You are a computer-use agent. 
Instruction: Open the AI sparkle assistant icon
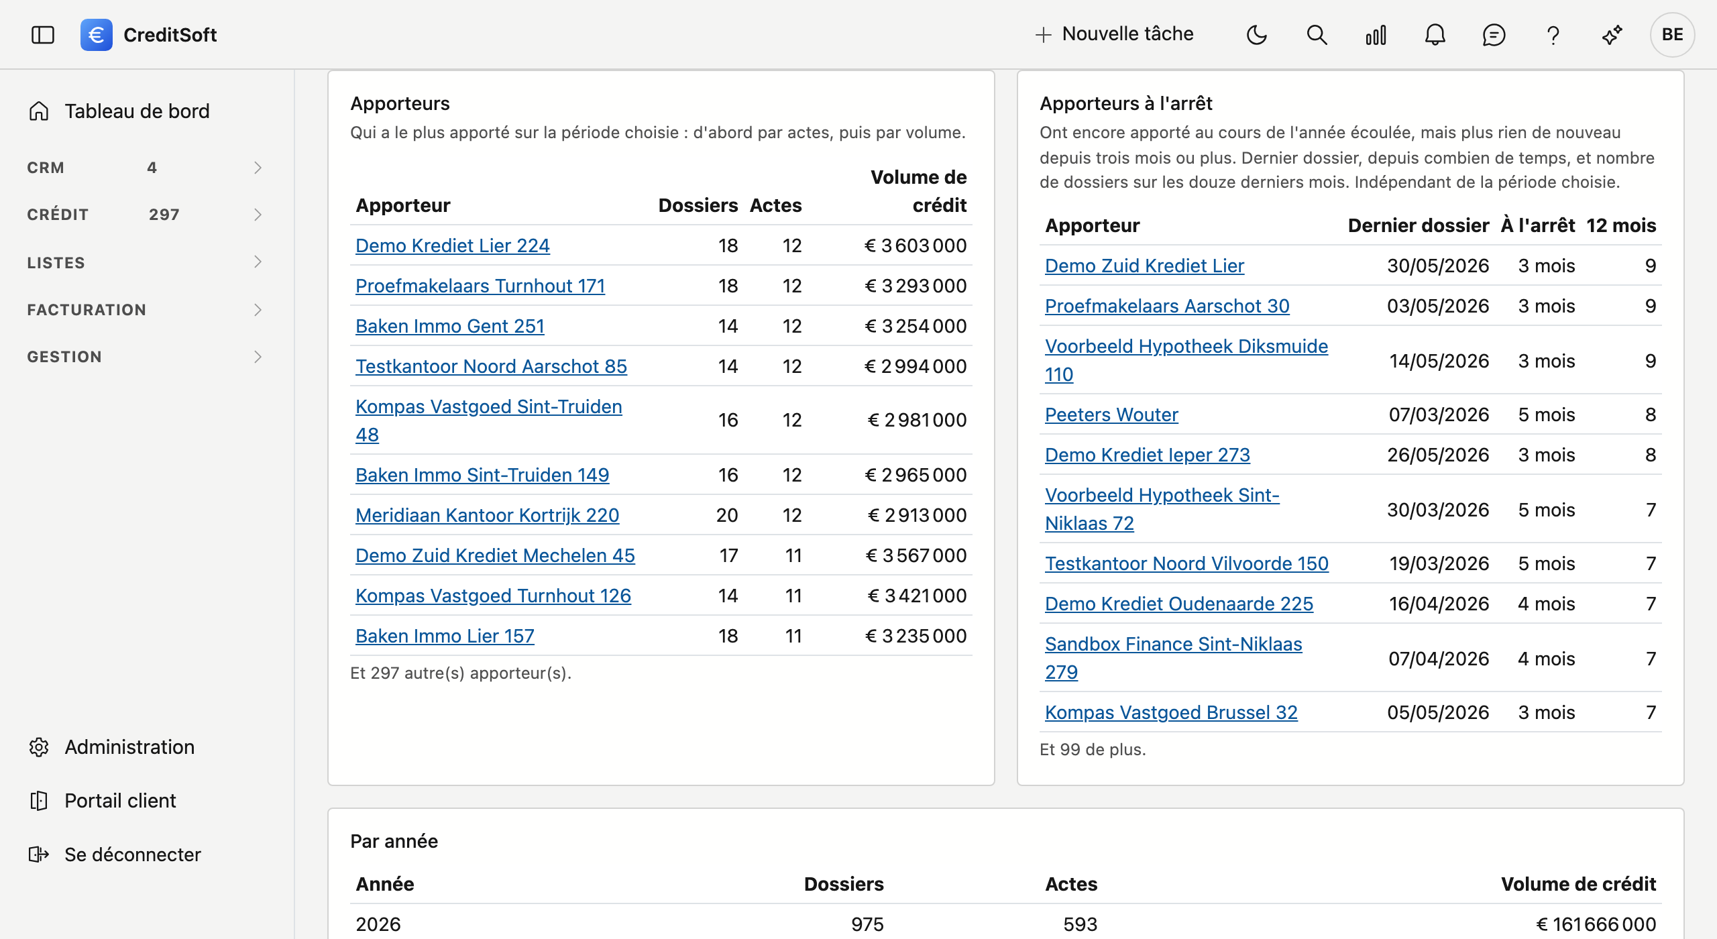[x=1612, y=35]
